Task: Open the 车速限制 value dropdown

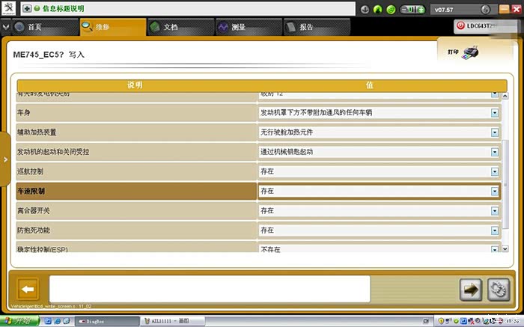Action: coord(494,191)
